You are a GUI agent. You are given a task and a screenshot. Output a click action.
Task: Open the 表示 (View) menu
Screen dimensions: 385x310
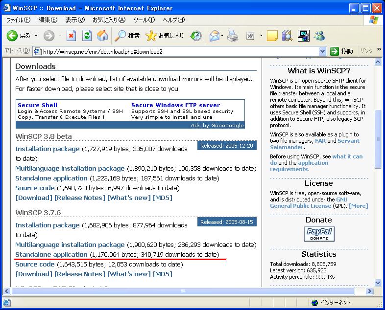tap(74, 20)
